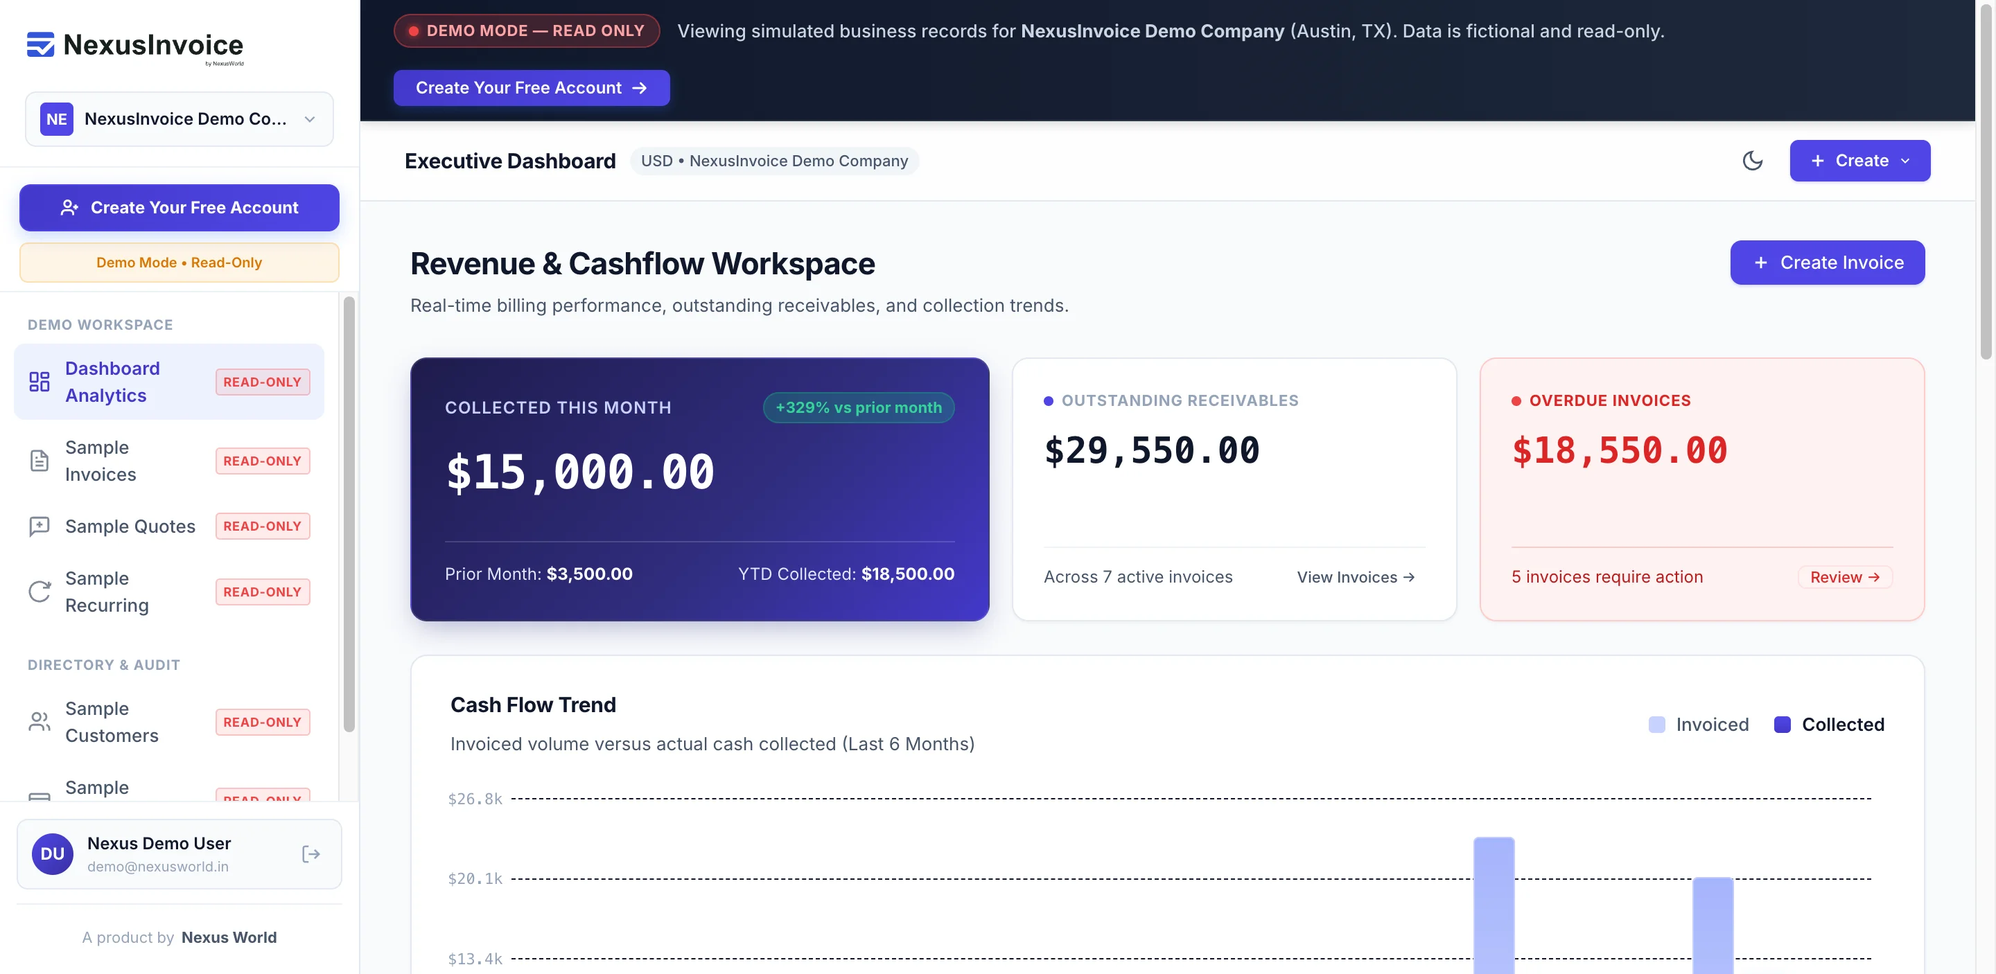1996x974 pixels.
Task: Click the $18,550.00 overdue amount
Action: pyautogui.click(x=1620, y=450)
